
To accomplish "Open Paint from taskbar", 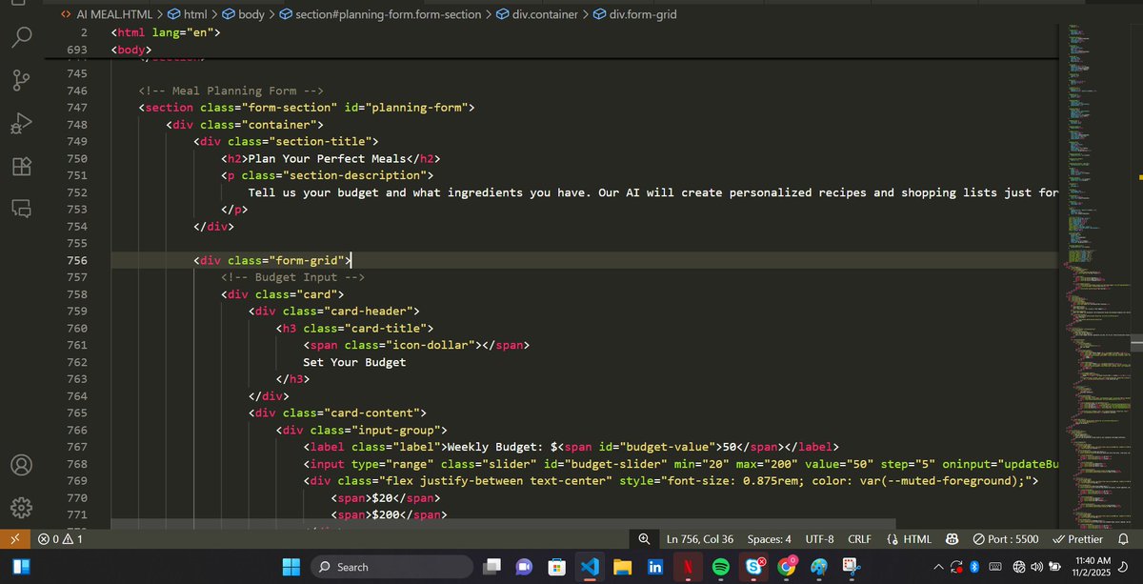I will 819,567.
